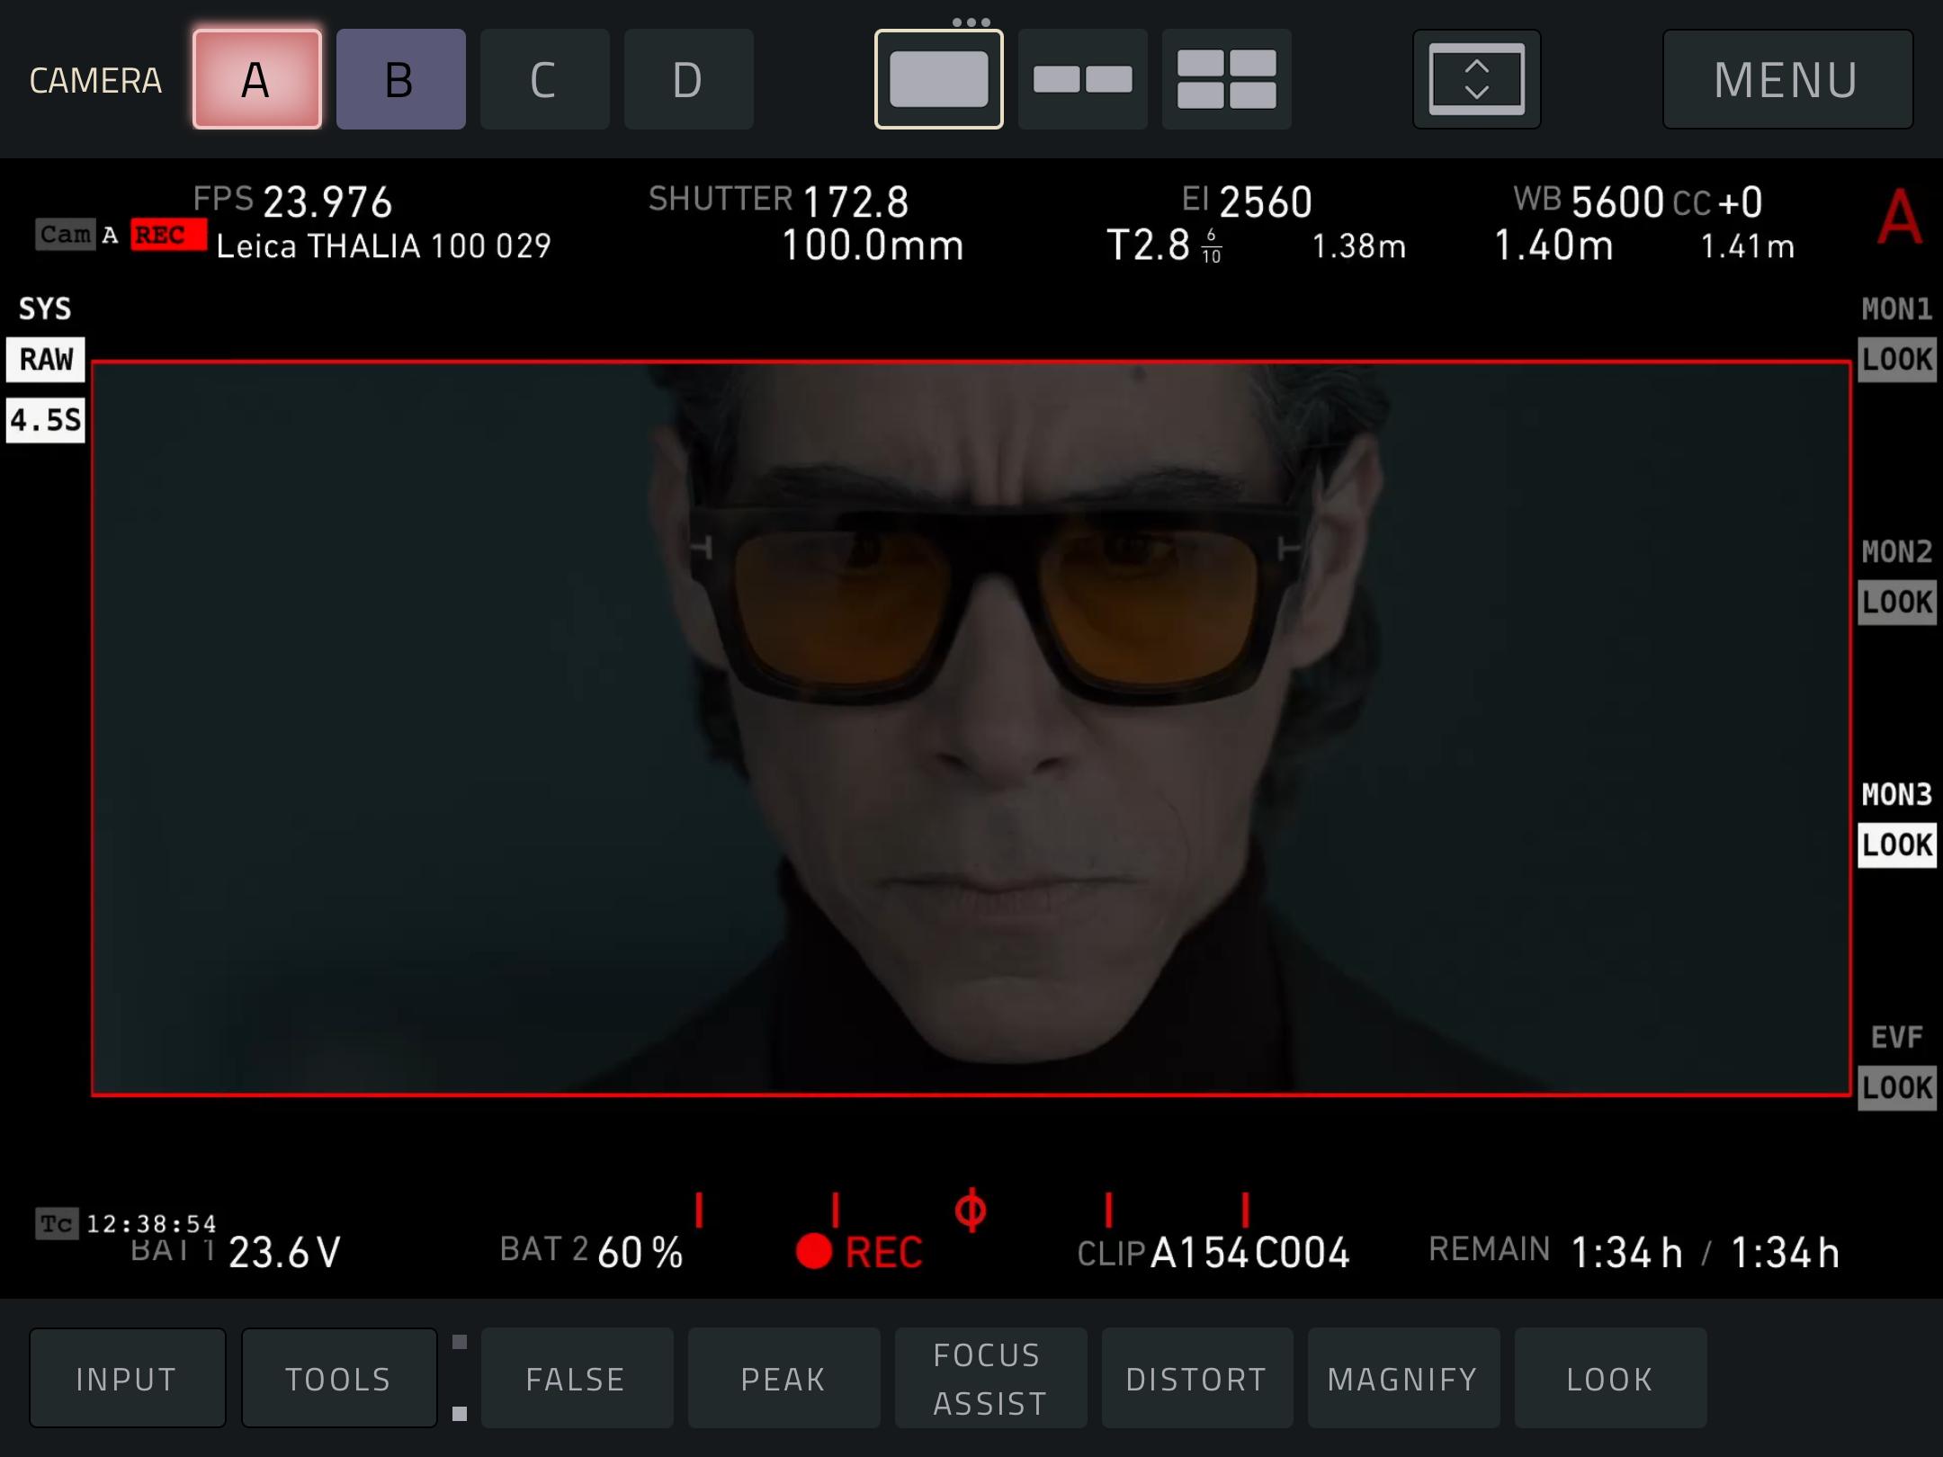This screenshot has width=1943, height=1457.
Task: Open the MENU panel
Action: [1786, 79]
